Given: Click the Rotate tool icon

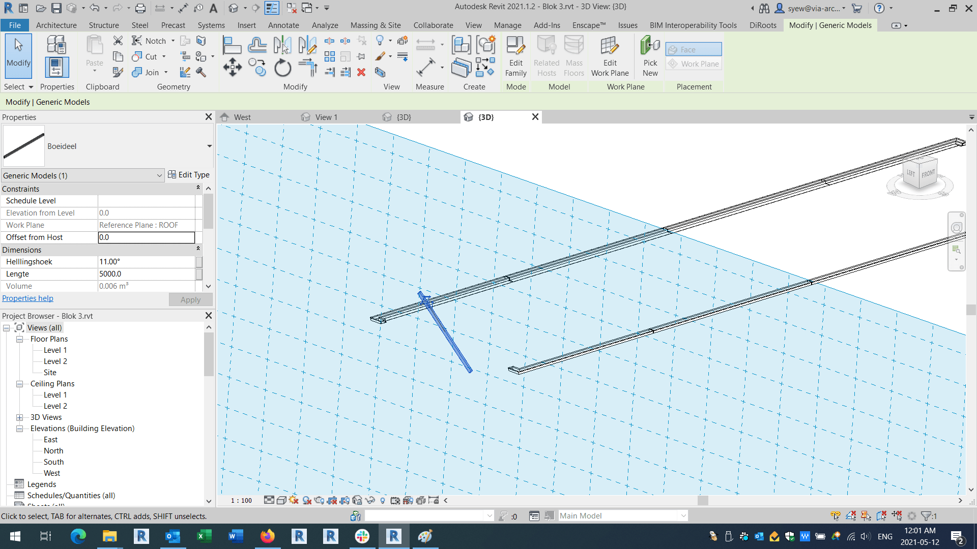Looking at the screenshot, I should [x=282, y=67].
